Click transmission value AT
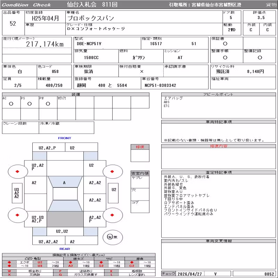The image size is (278, 278). [180, 58]
